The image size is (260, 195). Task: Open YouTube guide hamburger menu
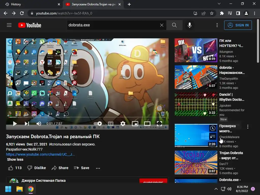click(x=9, y=25)
